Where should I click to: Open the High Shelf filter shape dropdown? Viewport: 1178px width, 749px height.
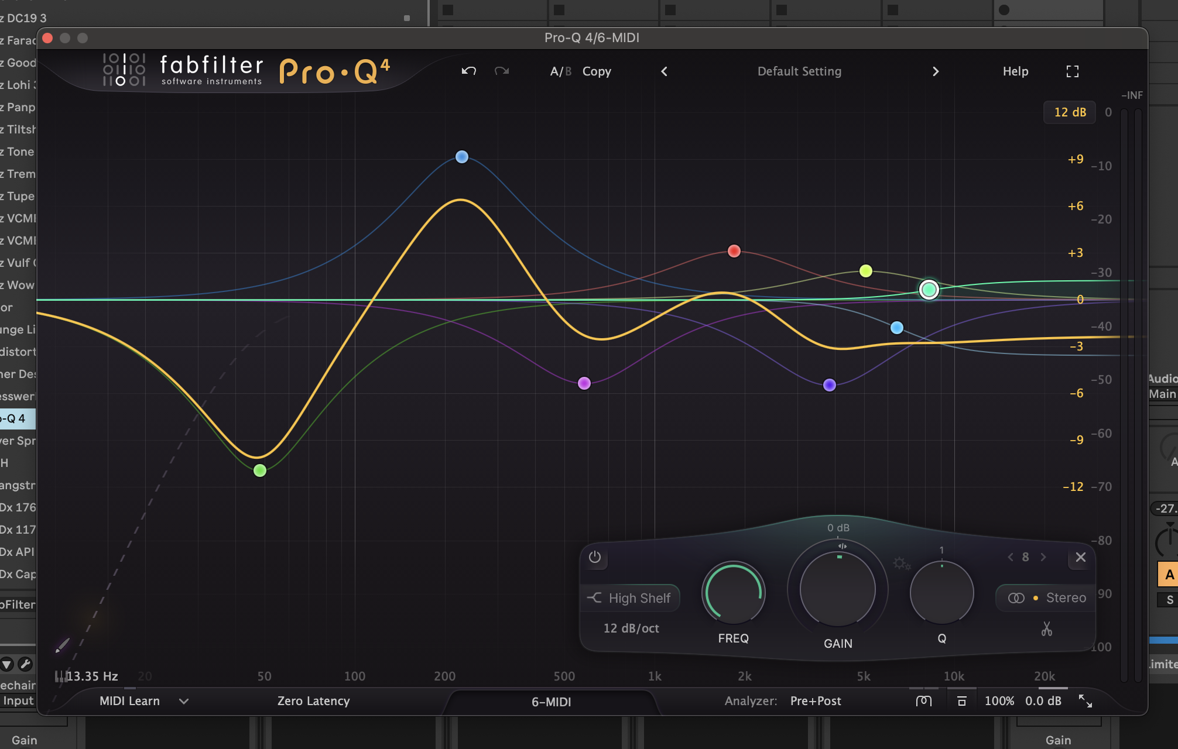click(629, 598)
